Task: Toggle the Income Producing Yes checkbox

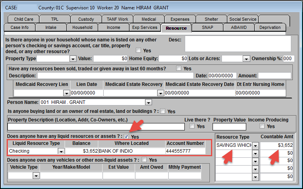Action: click(262, 126)
